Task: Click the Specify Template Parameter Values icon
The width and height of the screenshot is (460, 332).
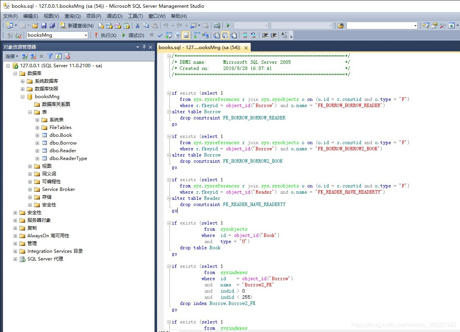Action: 284,36
